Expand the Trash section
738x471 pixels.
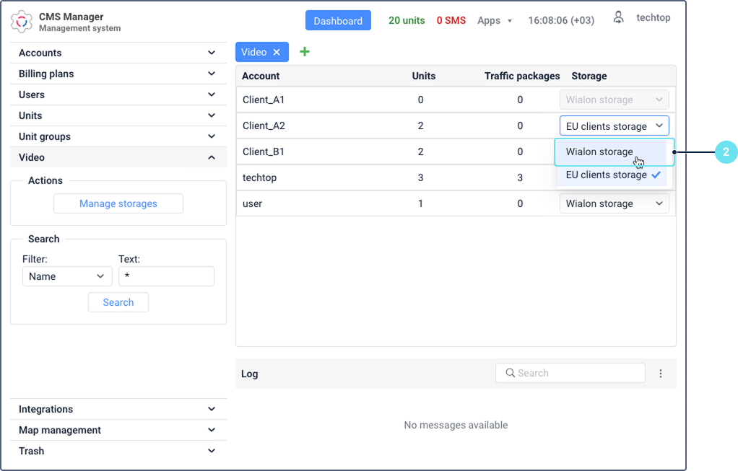(118, 451)
